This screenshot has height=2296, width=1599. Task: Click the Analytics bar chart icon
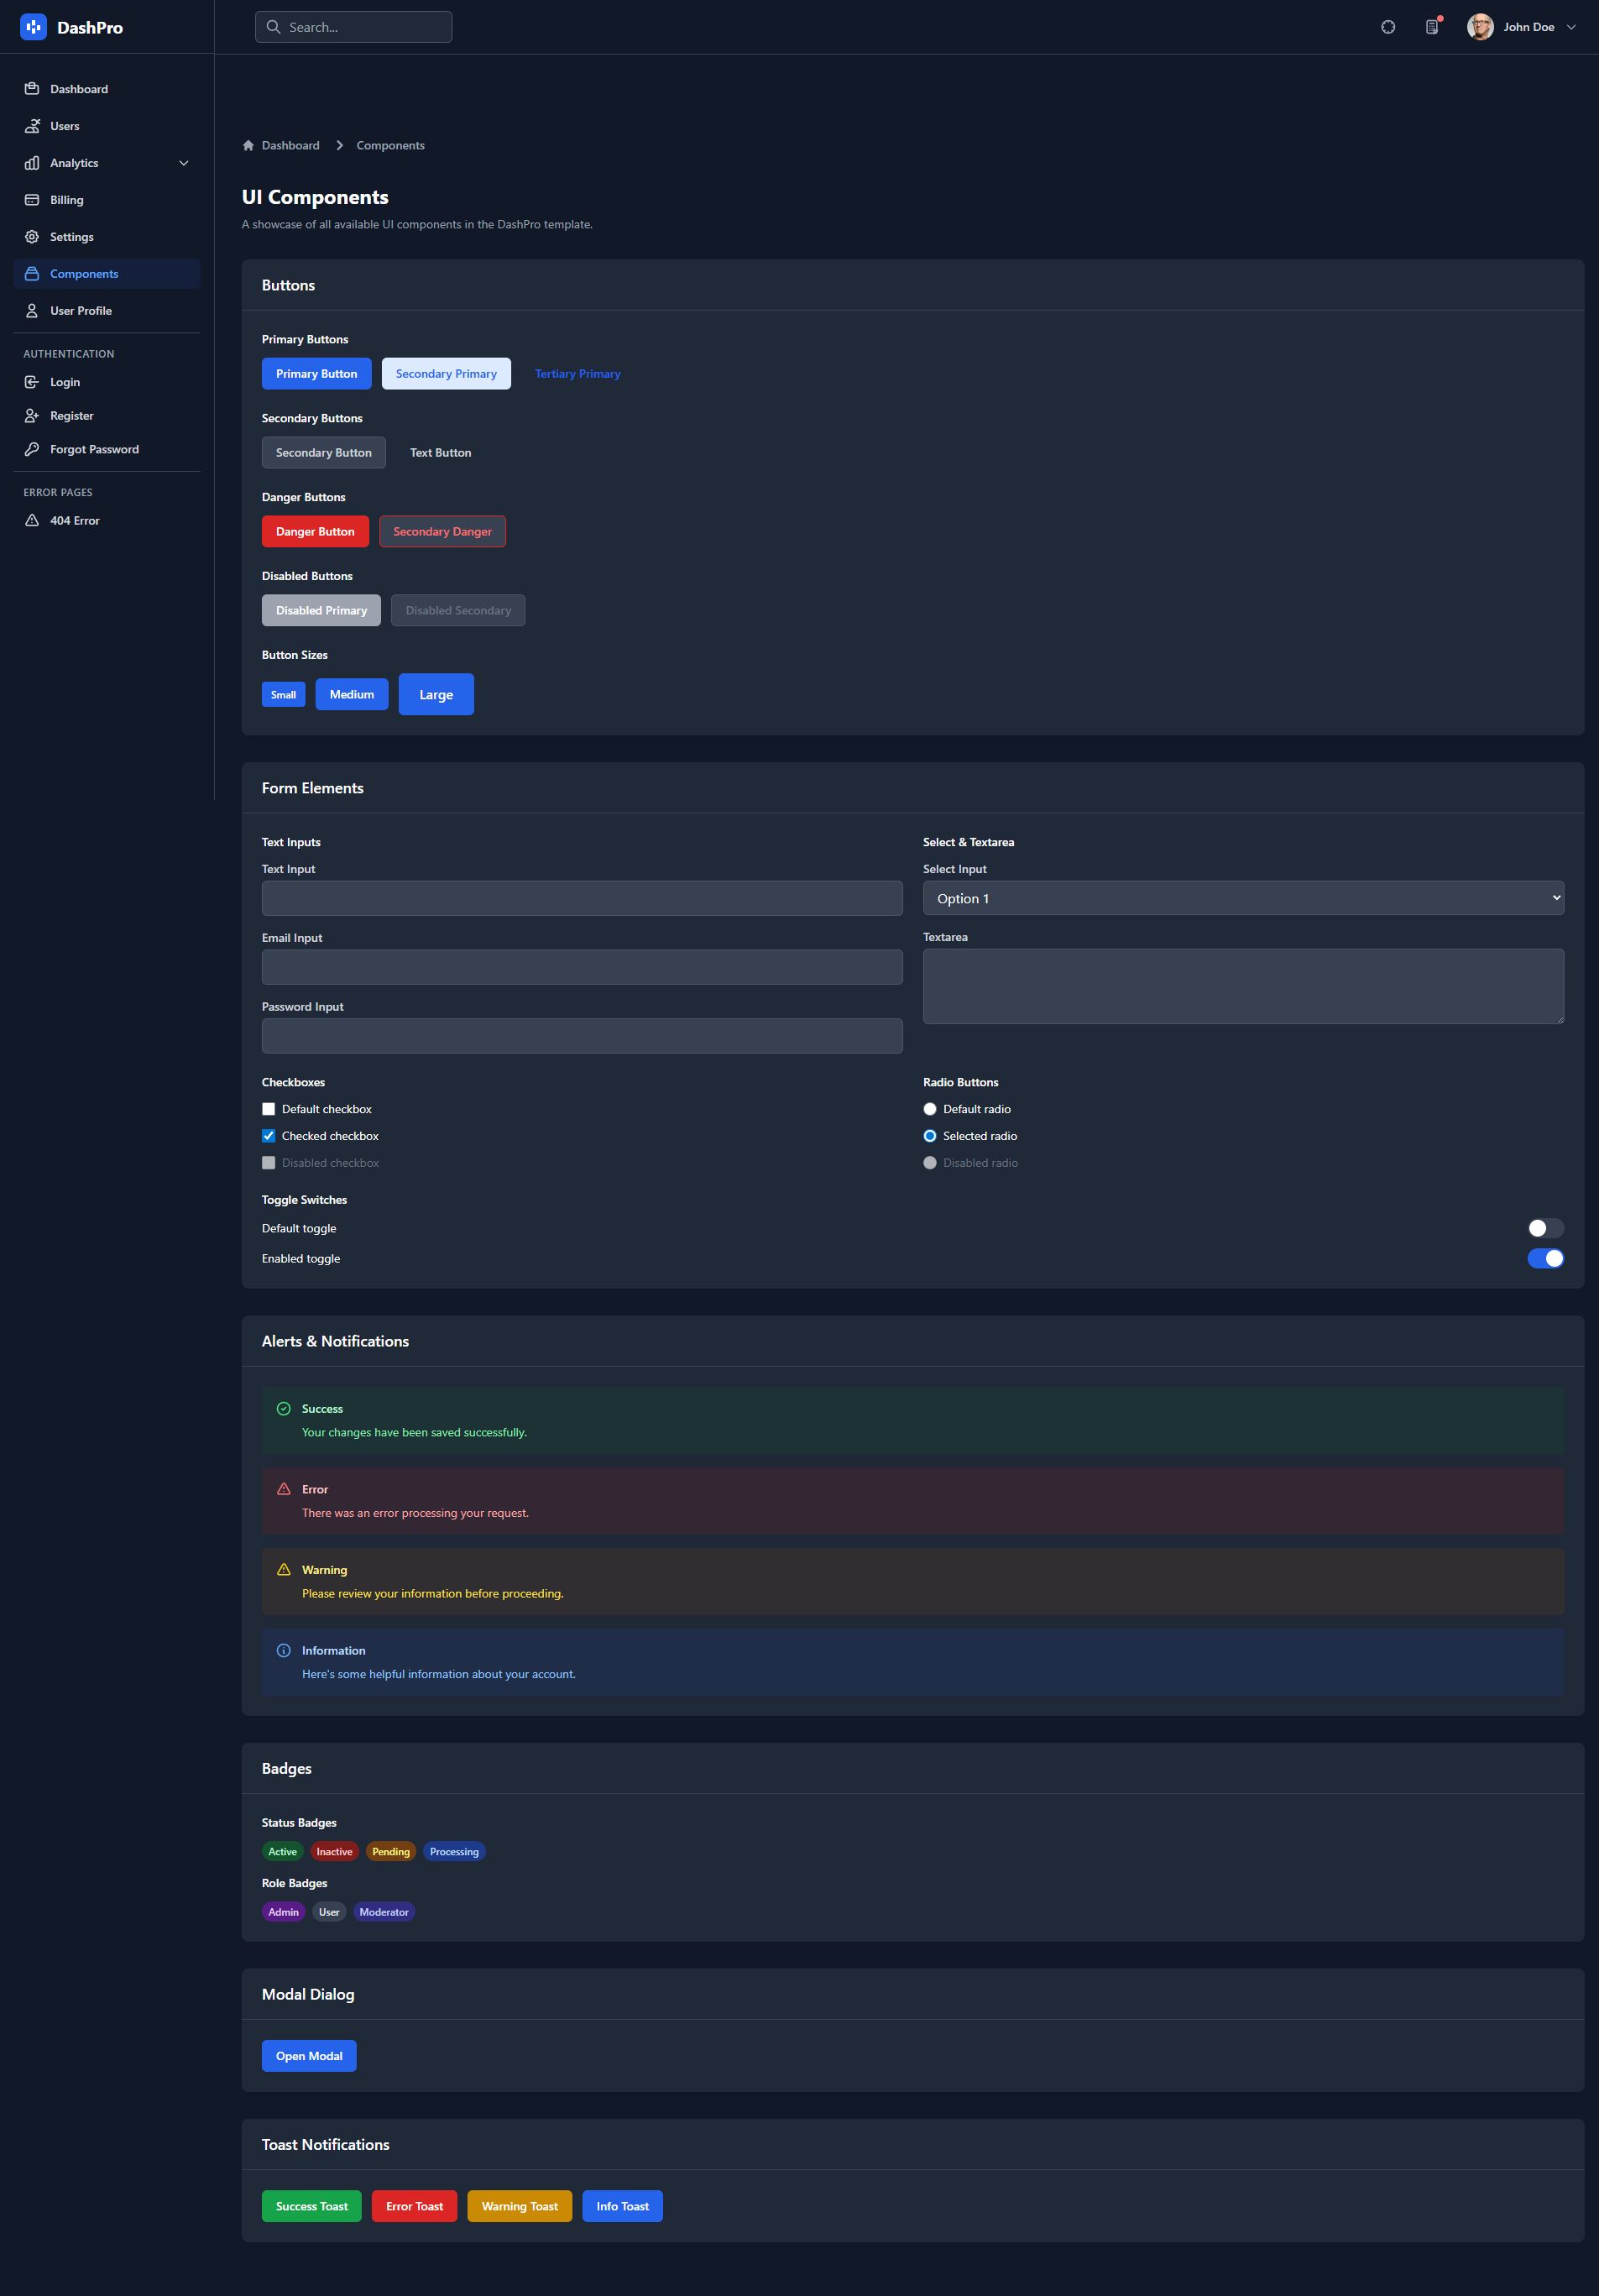click(x=32, y=163)
